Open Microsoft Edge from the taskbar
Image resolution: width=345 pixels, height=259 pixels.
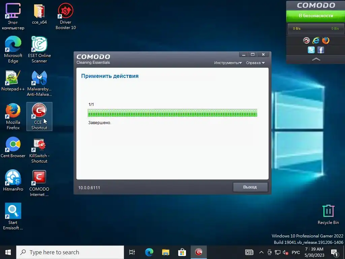[x=149, y=252]
